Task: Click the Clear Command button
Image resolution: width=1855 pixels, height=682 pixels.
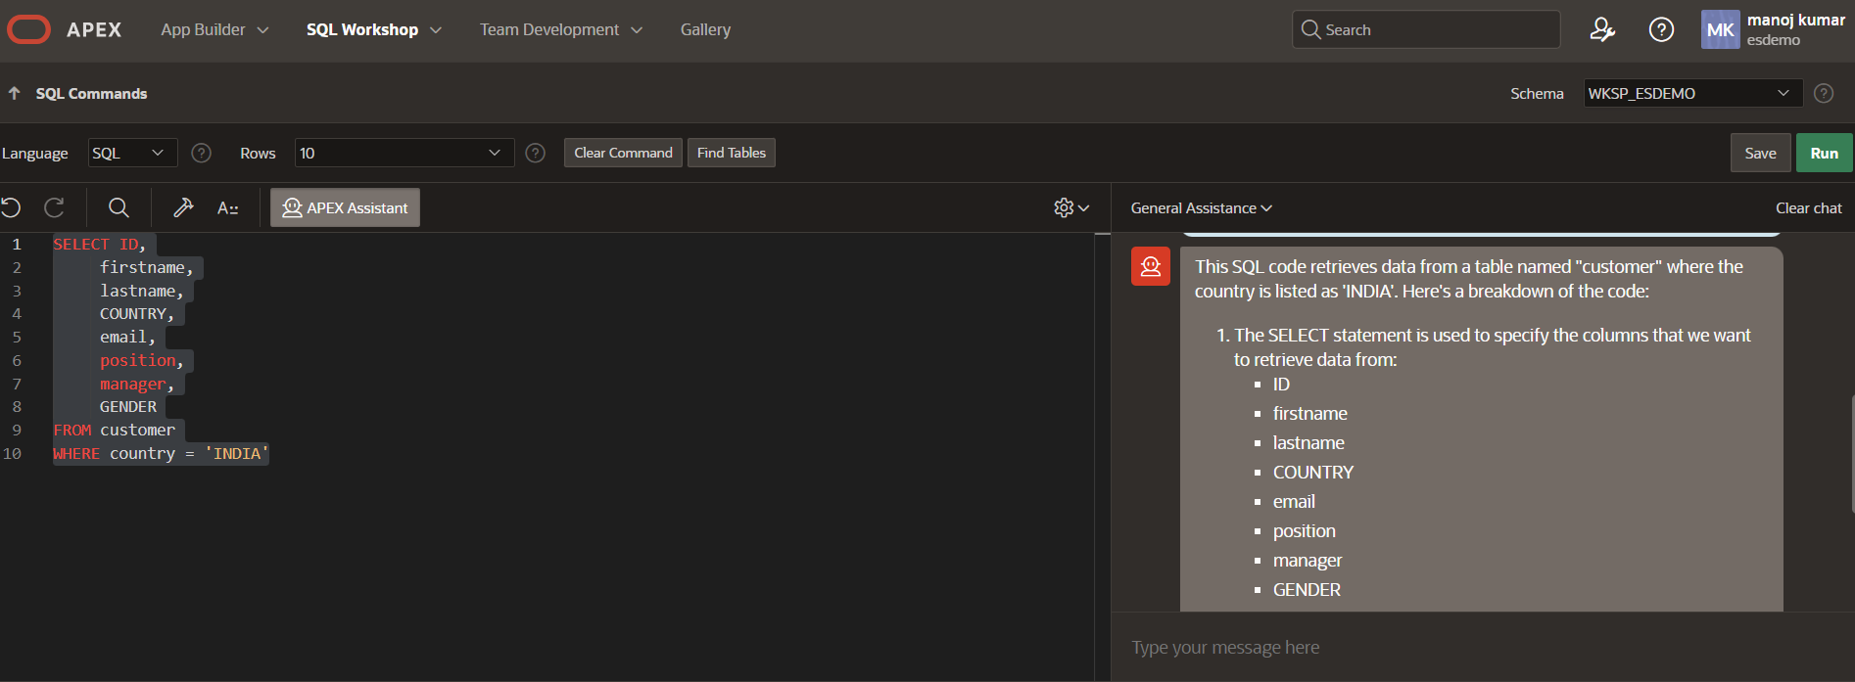Action: tap(623, 153)
